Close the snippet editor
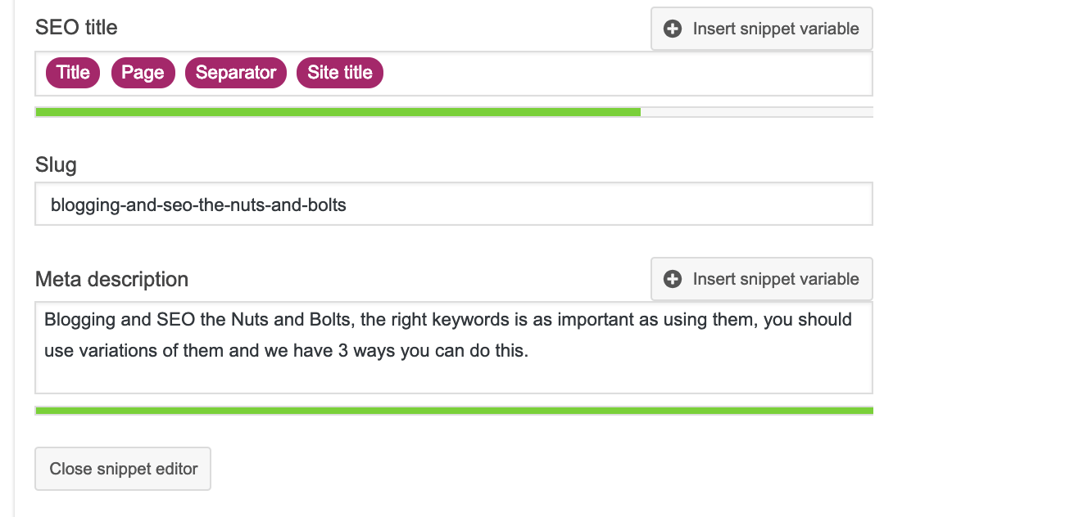Image resolution: width=1088 pixels, height=517 pixels. 123,469
